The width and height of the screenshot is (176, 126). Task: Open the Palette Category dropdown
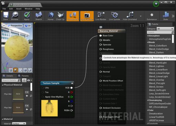point(165,29)
